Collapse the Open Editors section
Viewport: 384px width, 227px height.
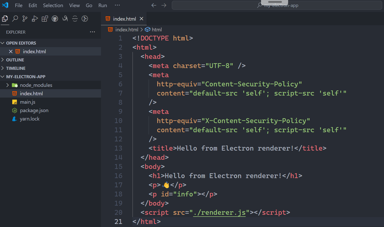(50, 43)
